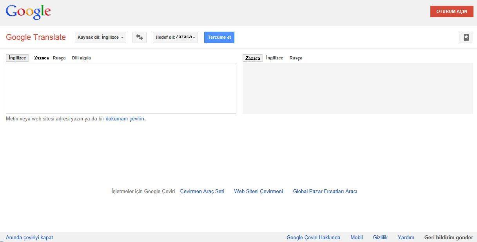Select İngilizce source language tab
The image size is (477, 242).
coord(17,58)
